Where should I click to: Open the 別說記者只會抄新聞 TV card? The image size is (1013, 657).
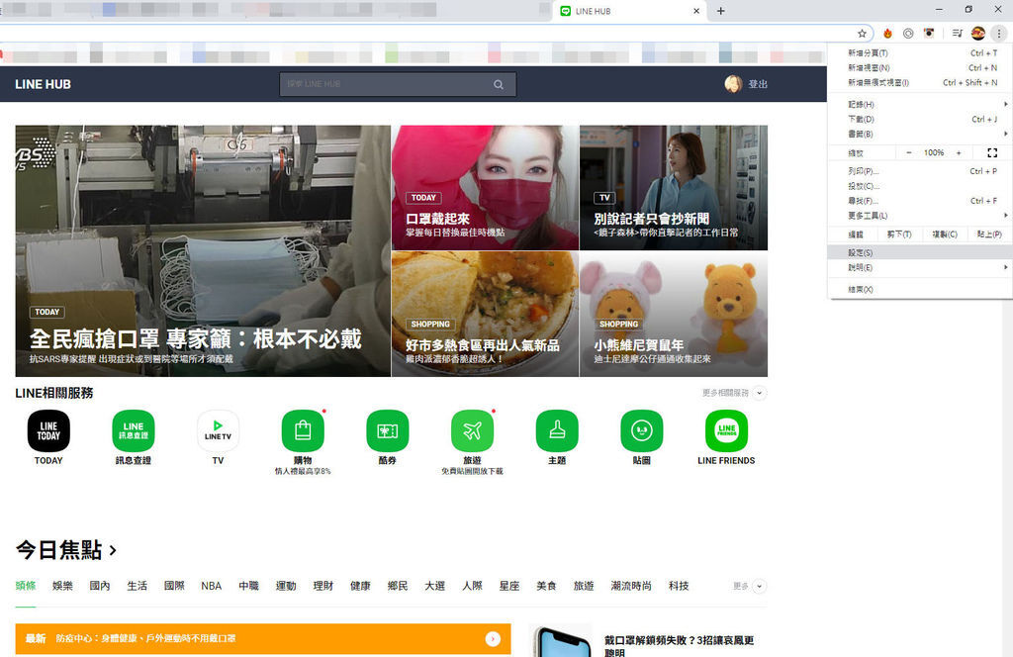click(674, 187)
